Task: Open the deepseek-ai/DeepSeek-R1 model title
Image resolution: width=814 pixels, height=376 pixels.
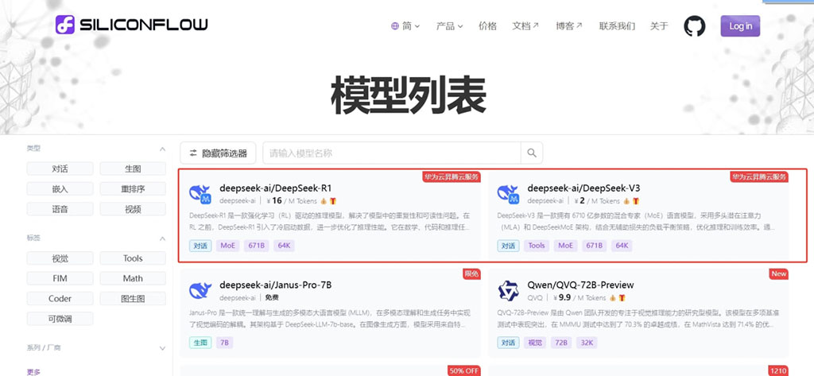Action: coord(275,188)
